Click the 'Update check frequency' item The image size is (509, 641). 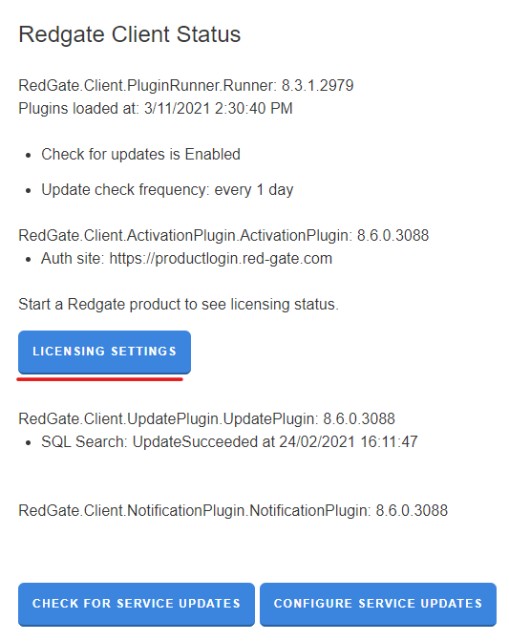[167, 190]
